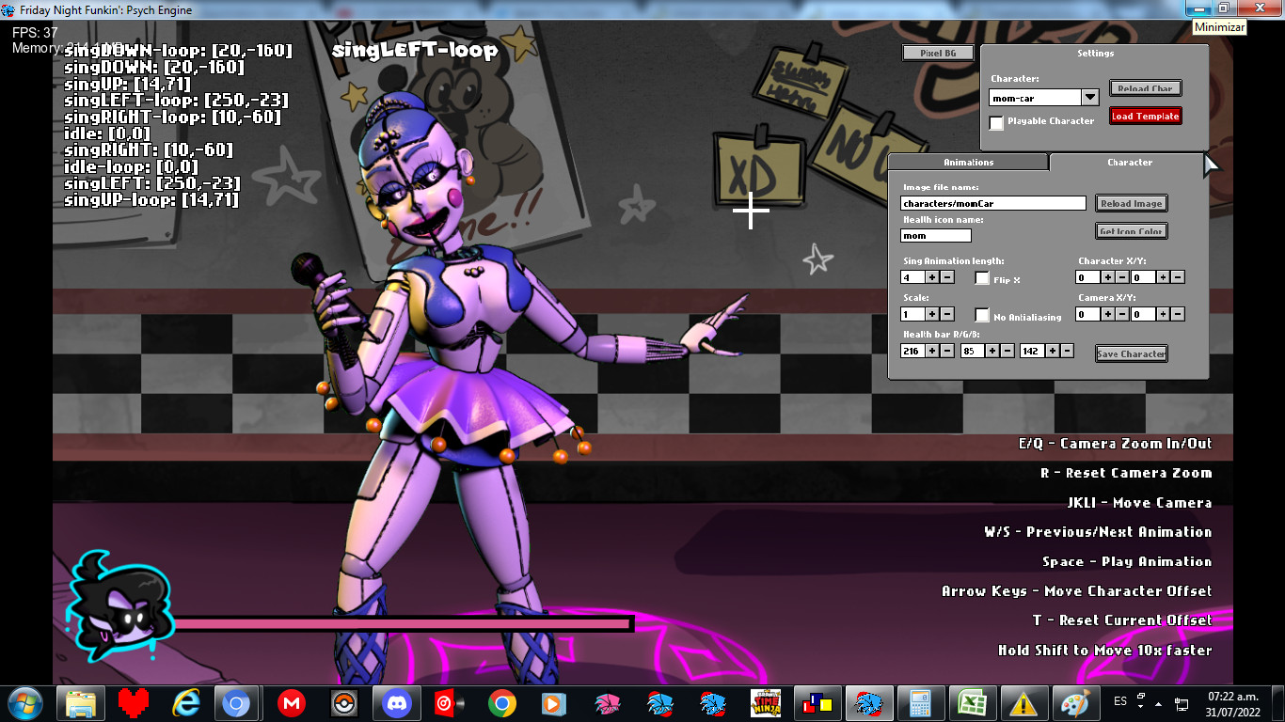Open the red swirl icon beside Discord

click(x=450, y=702)
